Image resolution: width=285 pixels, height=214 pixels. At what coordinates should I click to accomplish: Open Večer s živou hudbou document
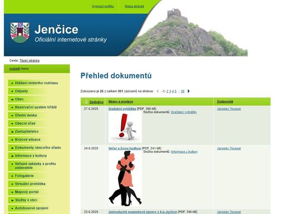125,148
